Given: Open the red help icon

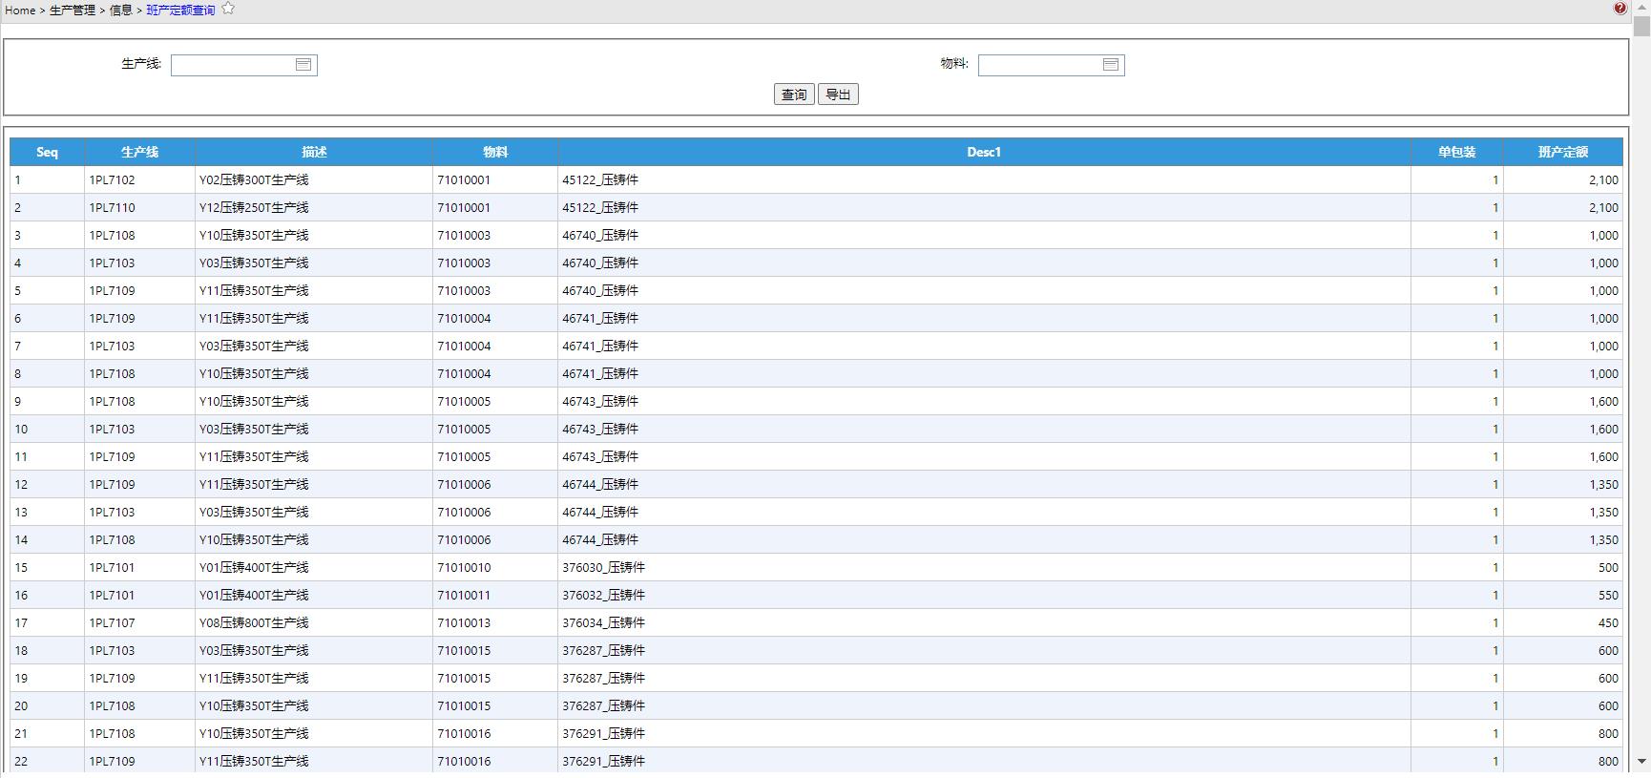Looking at the screenshot, I should pos(1620,9).
